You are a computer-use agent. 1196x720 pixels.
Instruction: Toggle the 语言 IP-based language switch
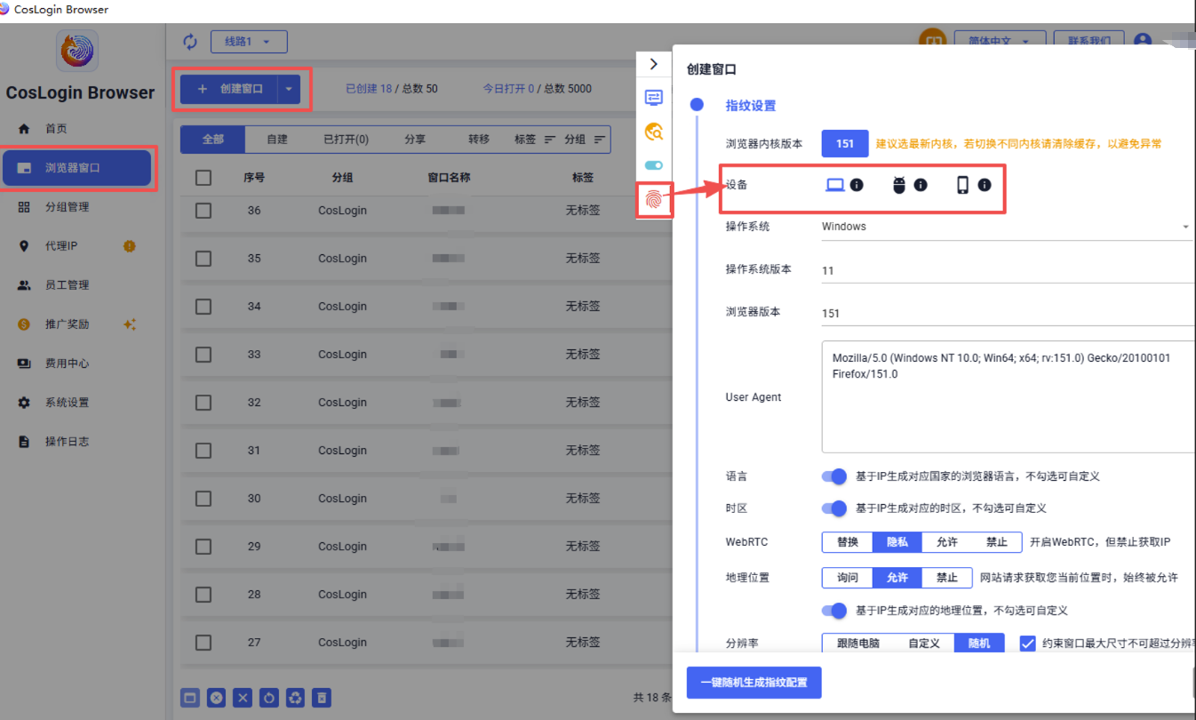(834, 476)
